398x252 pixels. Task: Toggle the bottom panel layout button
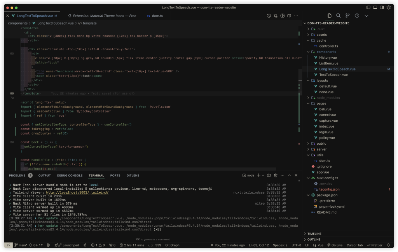(375, 7)
